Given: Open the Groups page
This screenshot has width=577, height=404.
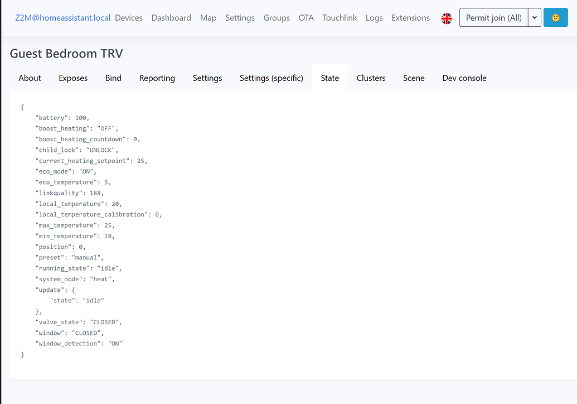Looking at the screenshot, I should tap(277, 17).
